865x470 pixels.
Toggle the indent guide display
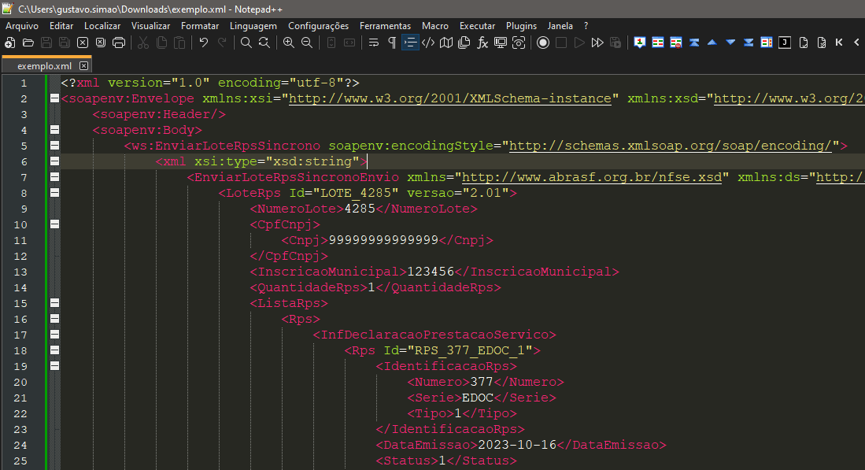410,43
